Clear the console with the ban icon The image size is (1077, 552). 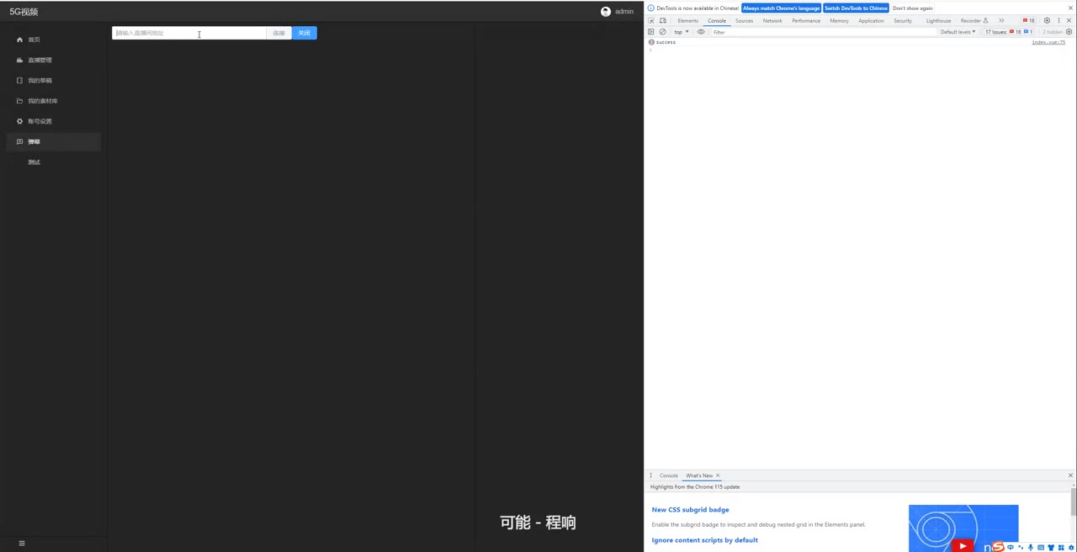(663, 32)
